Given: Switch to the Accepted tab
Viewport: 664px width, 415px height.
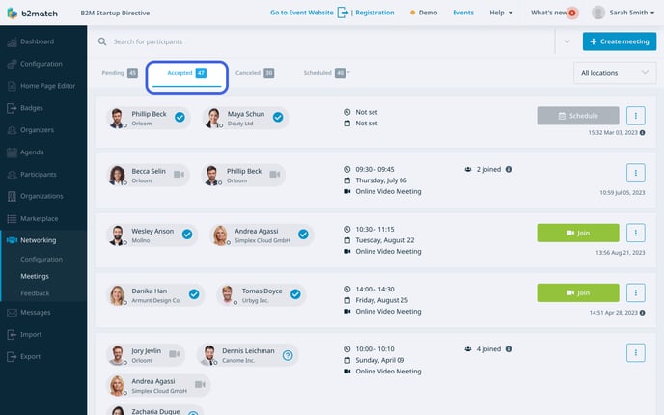Looking at the screenshot, I should point(187,73).
